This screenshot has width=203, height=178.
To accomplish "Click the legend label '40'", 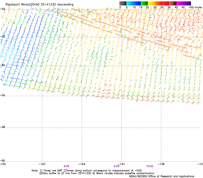I will pos(176,7).
